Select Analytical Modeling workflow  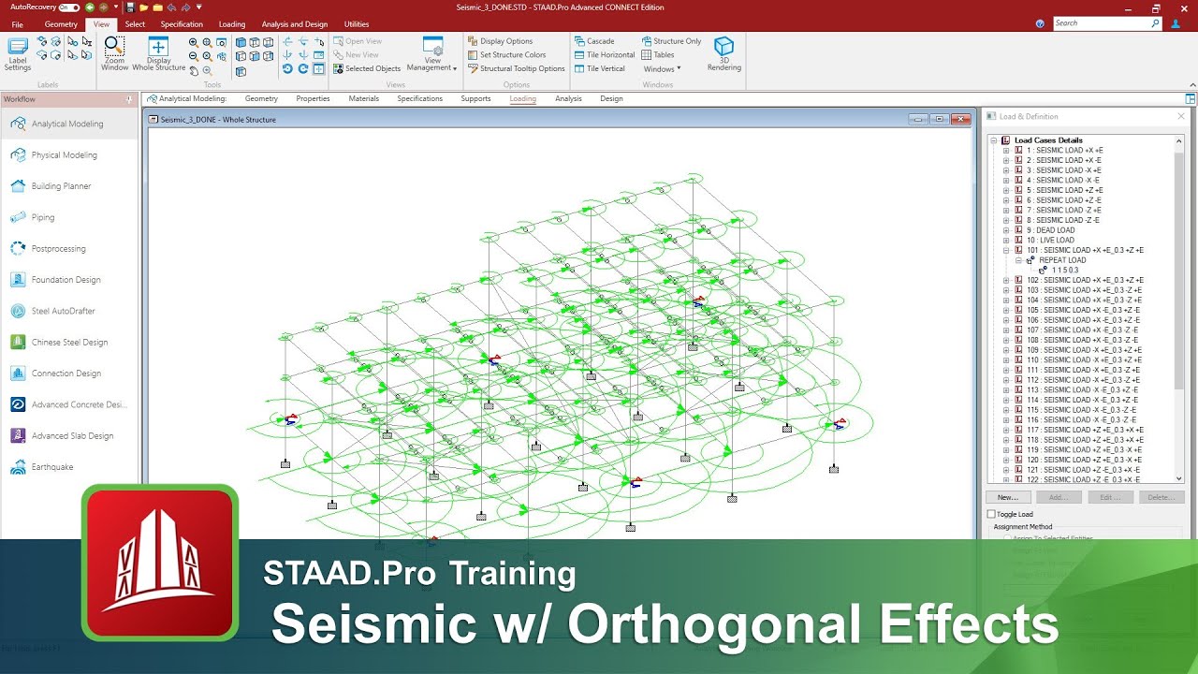[x=70, y=124]
